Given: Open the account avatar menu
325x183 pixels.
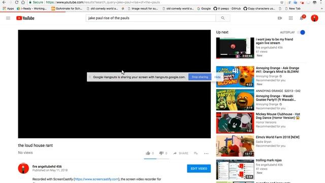Looking at the screenshot, I should (314, 18).
